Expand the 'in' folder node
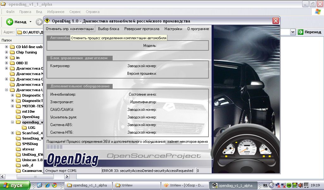Image resolution: width=324 pixels, height=190 pixels. [x=6, y=58]
